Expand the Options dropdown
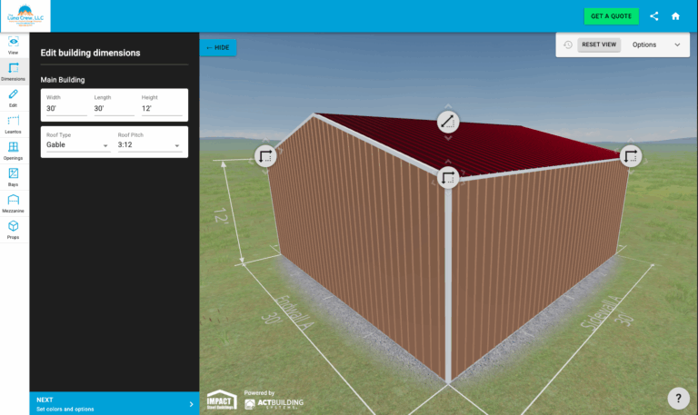 (656, 44)
